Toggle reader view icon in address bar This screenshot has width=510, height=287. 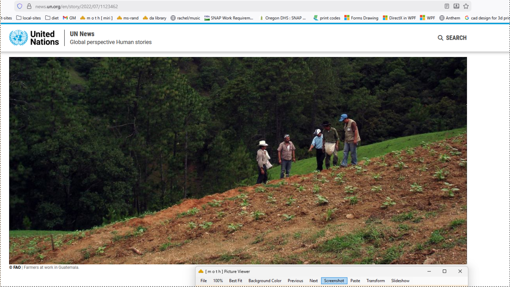tap(447, 6)
